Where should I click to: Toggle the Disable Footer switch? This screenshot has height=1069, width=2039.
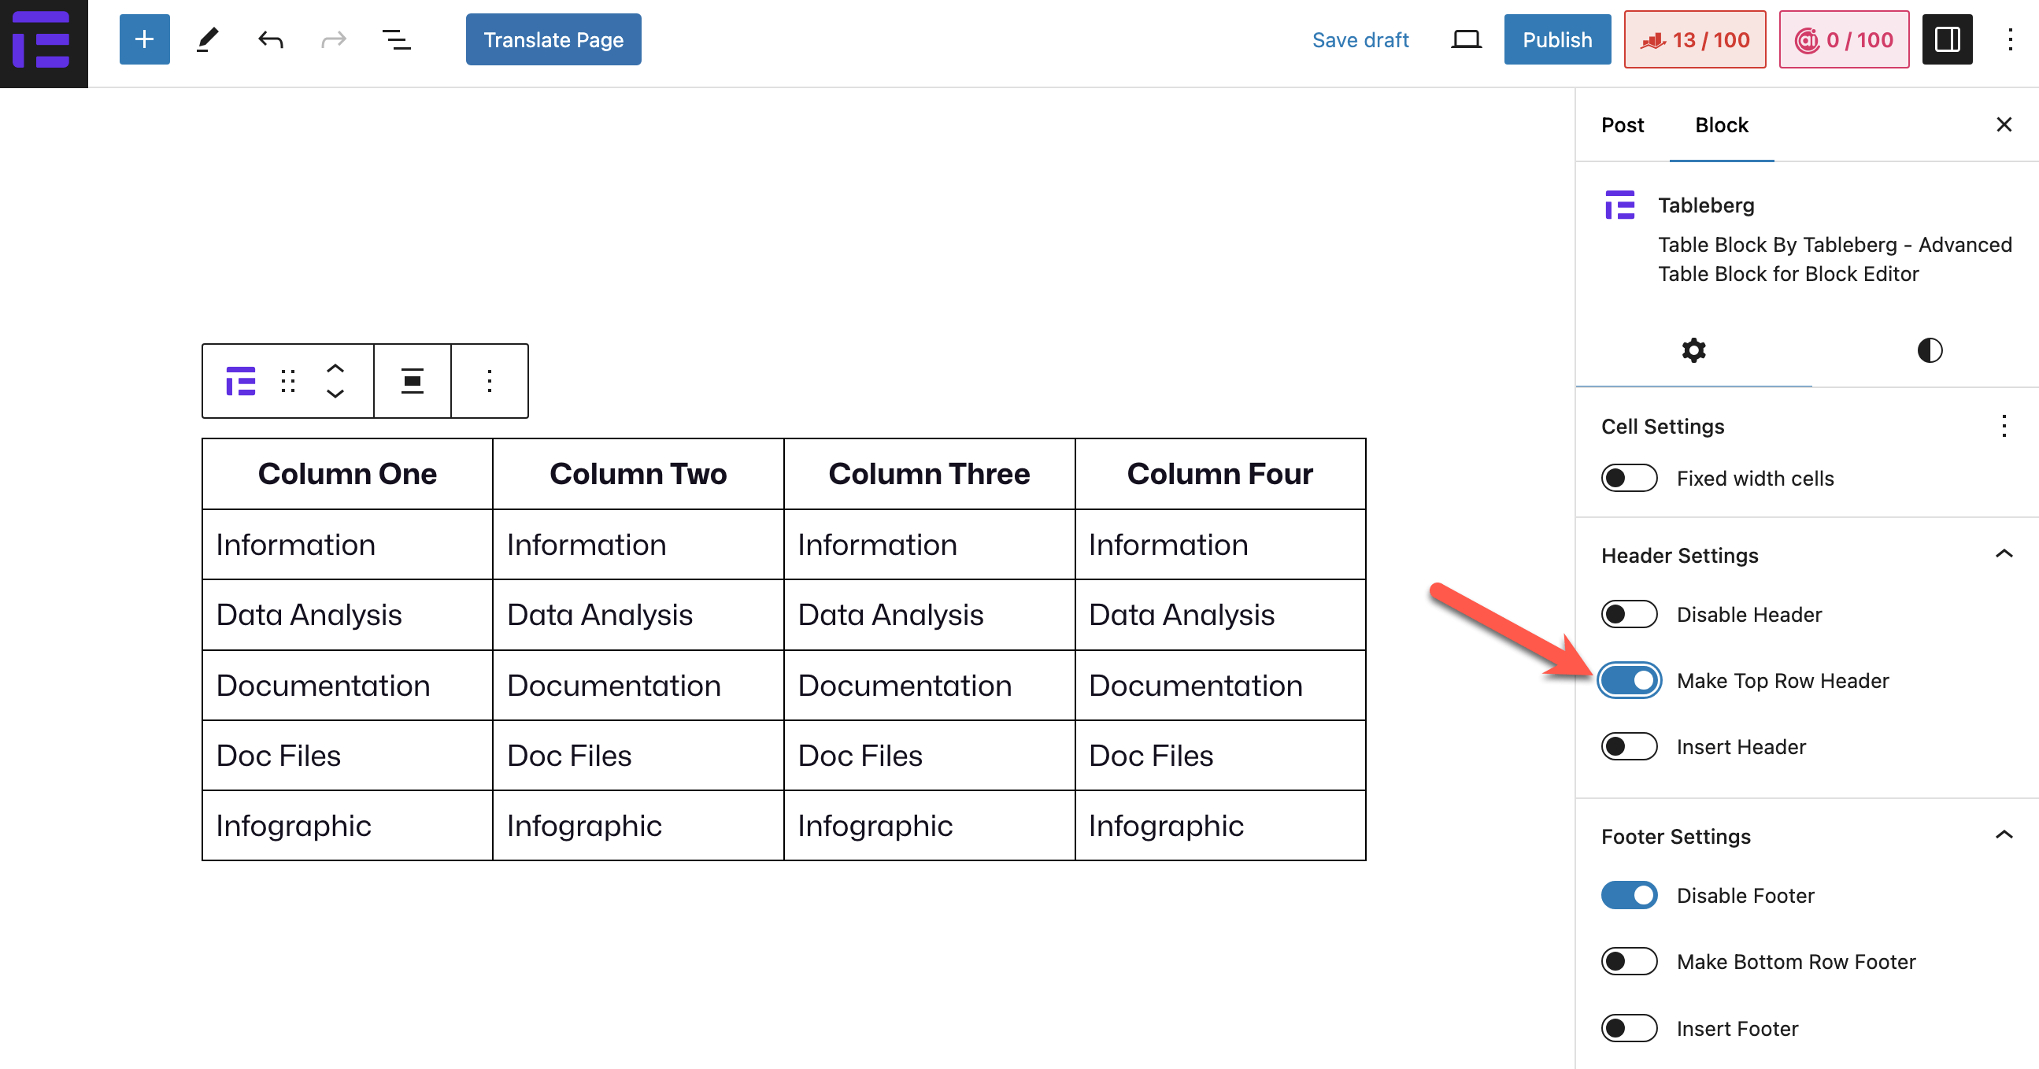tap(1629, 895)
